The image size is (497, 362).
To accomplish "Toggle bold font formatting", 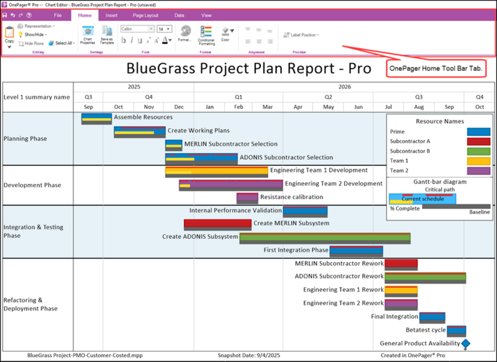I will click(124, 40).
